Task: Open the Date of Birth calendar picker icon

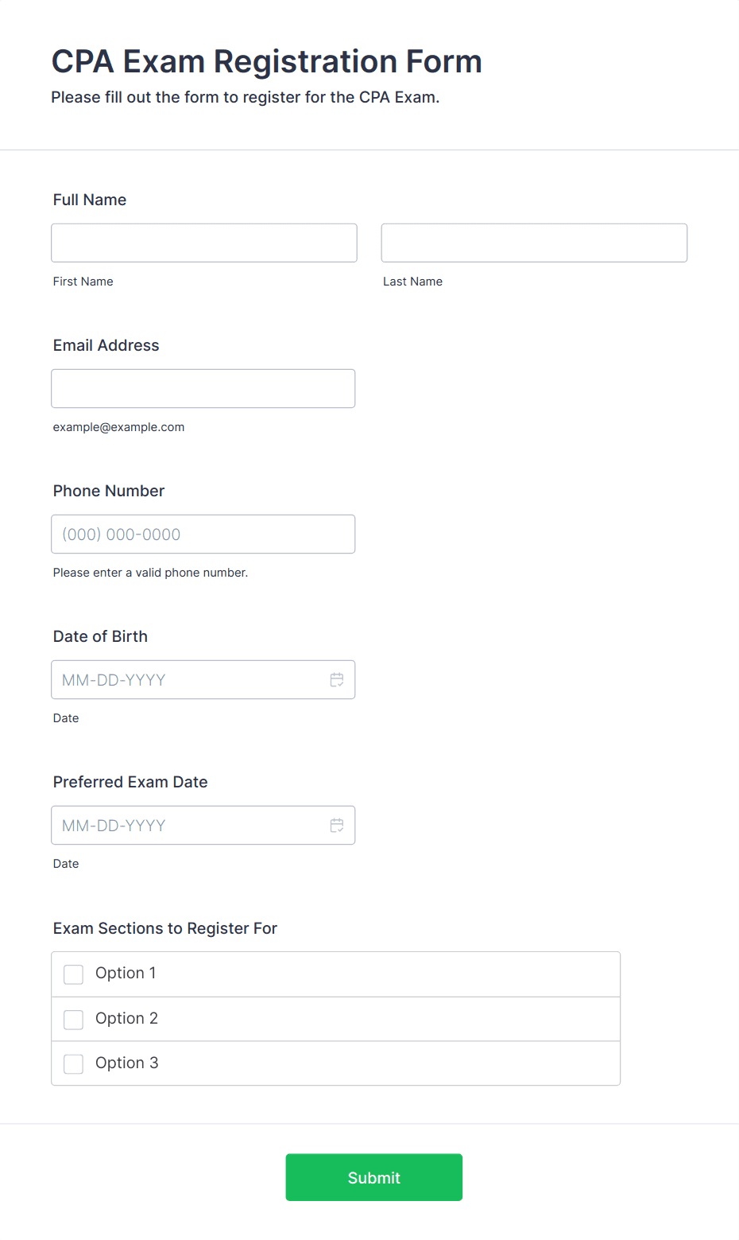Action: [x=337, y=680]
